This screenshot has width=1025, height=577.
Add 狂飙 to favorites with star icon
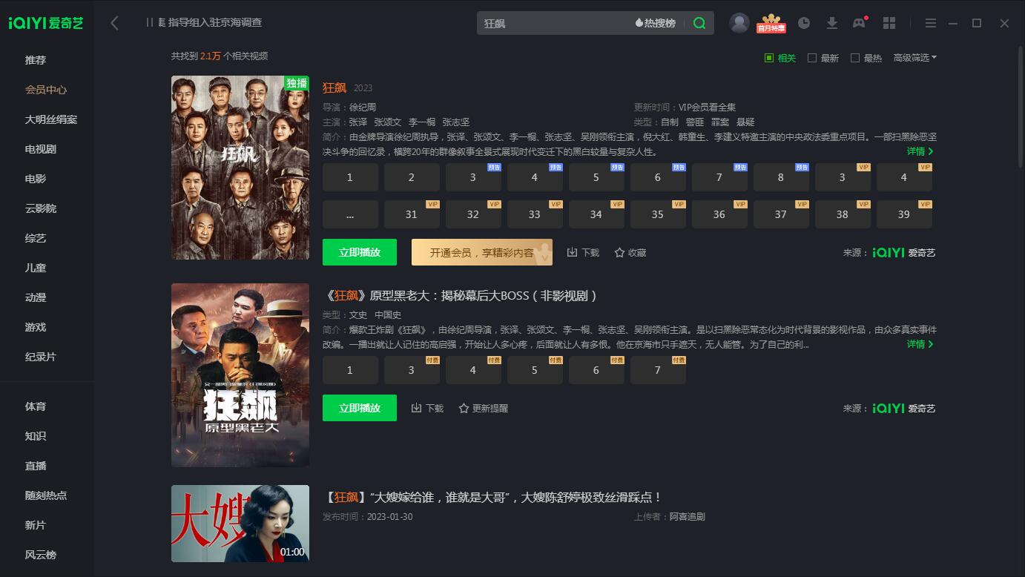pos(630,252)
